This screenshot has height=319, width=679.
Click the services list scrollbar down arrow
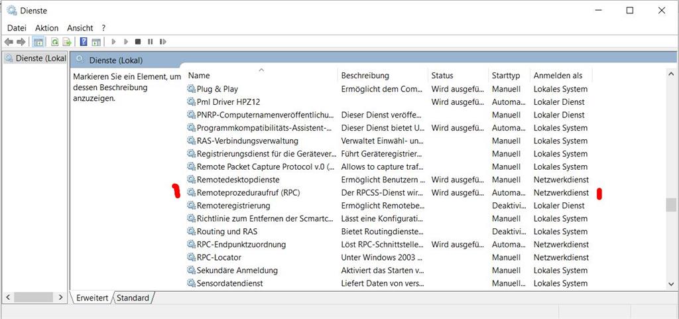tap(671, 285)
